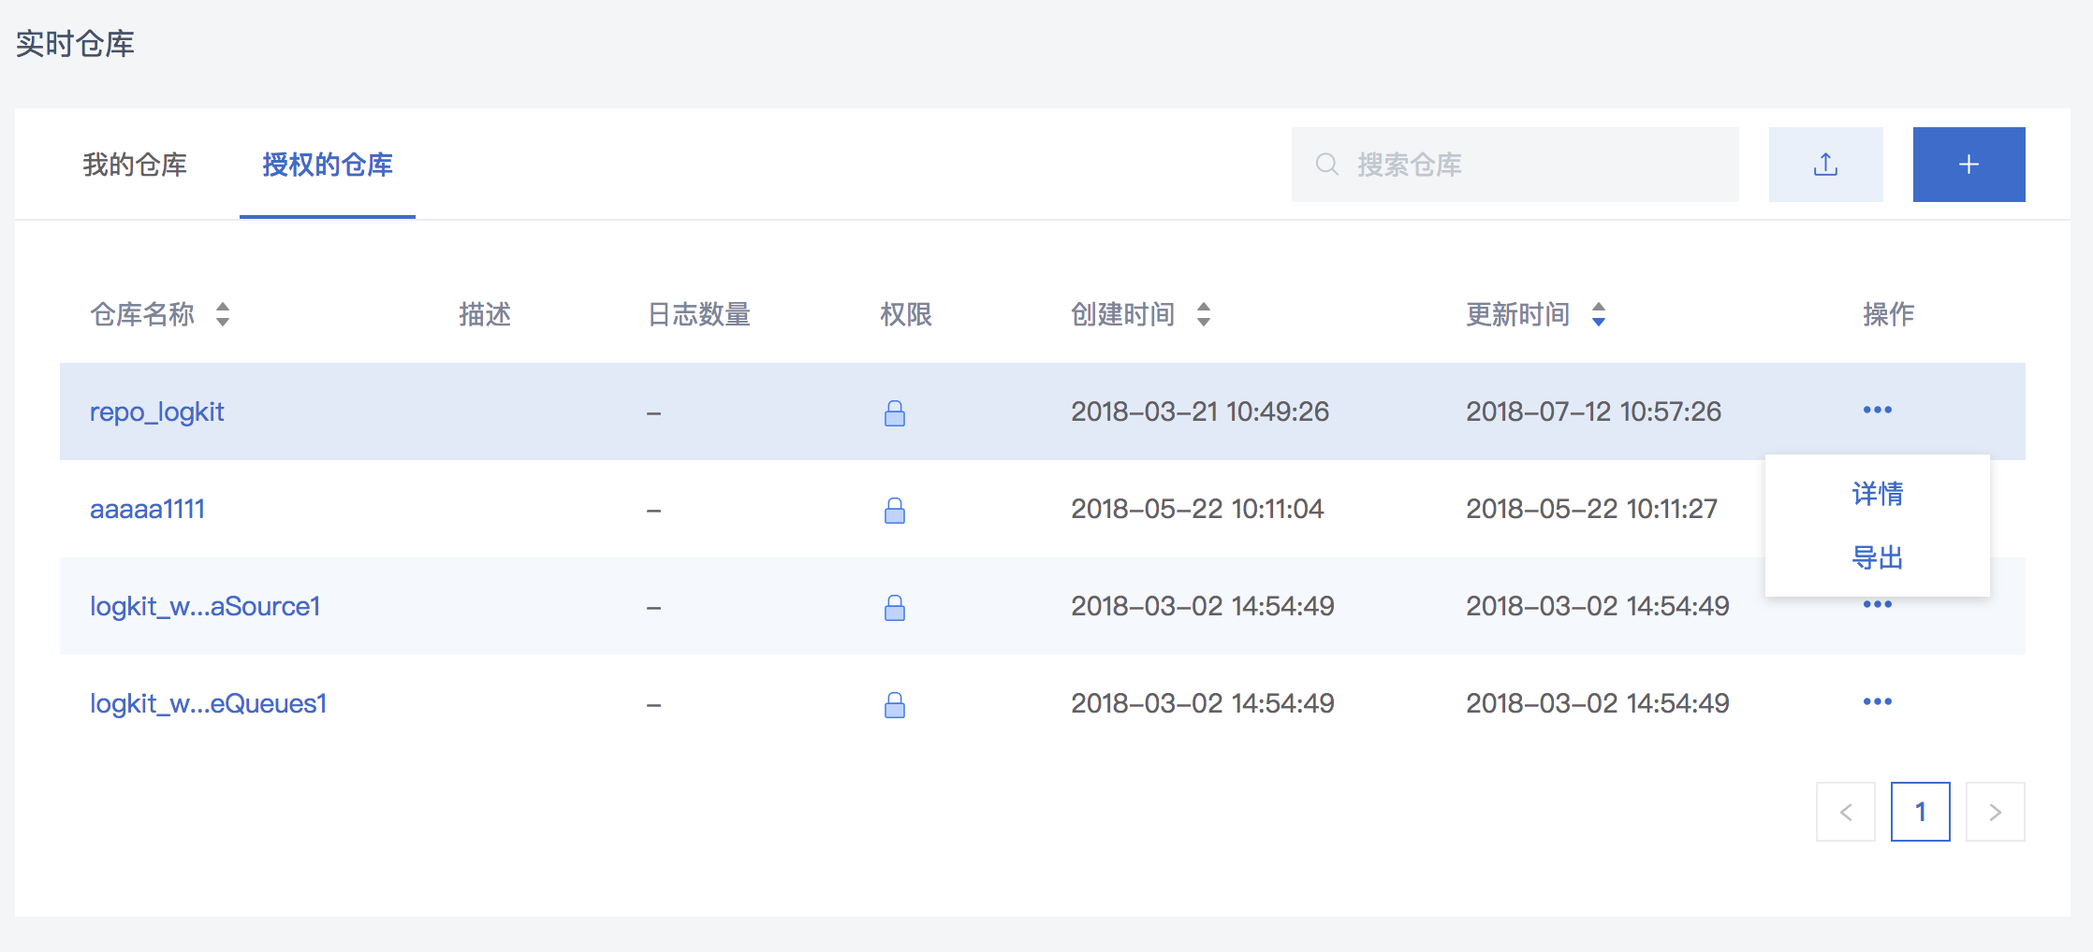Sort by 更新时间 using sort arrows
Viewport: 2093px width, 952px height.
tap(1598, 314)
